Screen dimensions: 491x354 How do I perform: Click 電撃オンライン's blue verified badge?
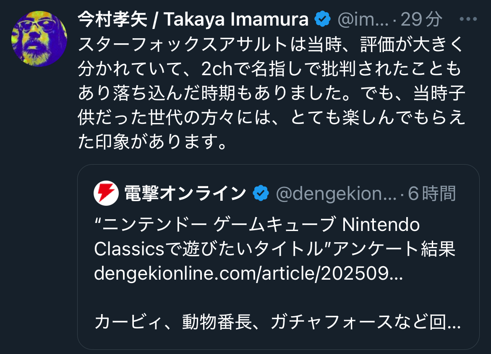click(261, 193)
